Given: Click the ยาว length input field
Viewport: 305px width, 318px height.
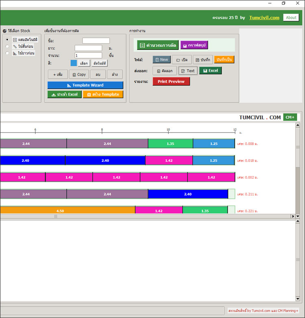Looking at the screenshot, I should tap(88, 48).
